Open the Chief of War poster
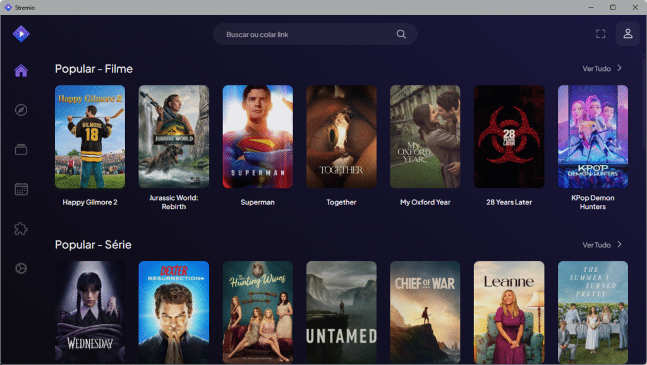Screen dimensions: 647x365 click(x=425, y=312)
